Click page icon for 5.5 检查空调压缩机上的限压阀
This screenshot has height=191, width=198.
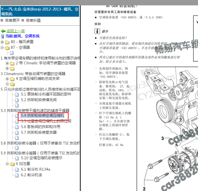pyautogui.click(x=17, y=122)
